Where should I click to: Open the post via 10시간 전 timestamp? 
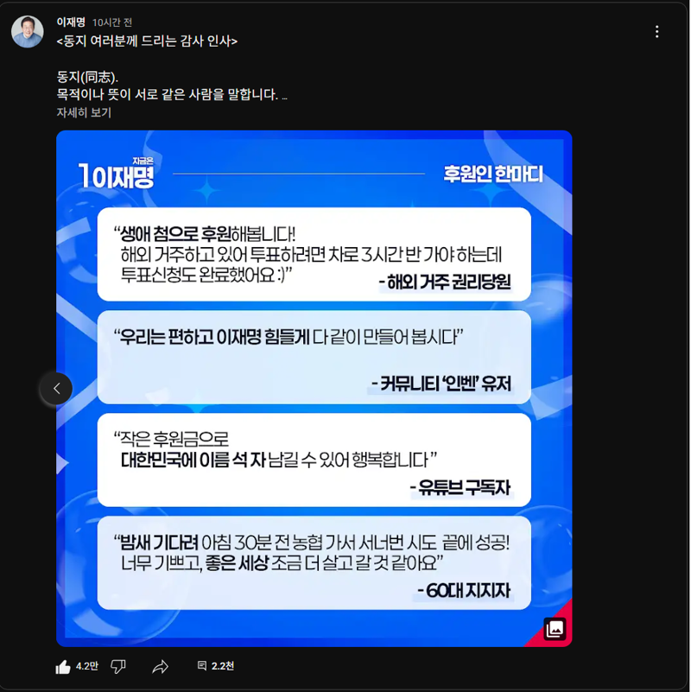pyautogui.click(x=111, y=22)
